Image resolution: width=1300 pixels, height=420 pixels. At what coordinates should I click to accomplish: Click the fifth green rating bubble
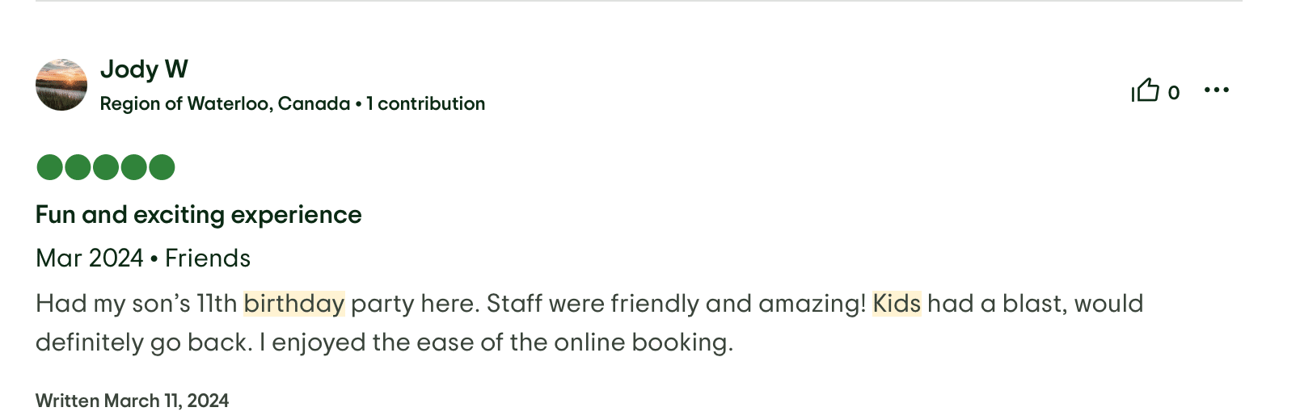coord(162,167)
